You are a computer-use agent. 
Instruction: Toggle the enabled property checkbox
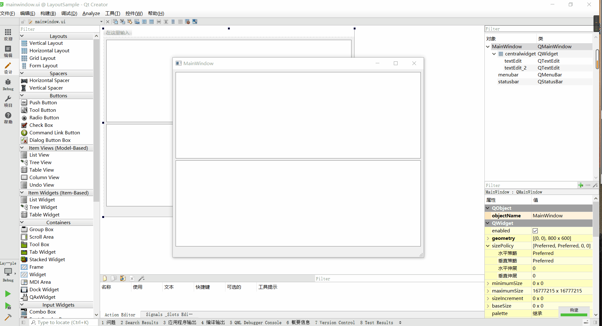tap(535, 231)
